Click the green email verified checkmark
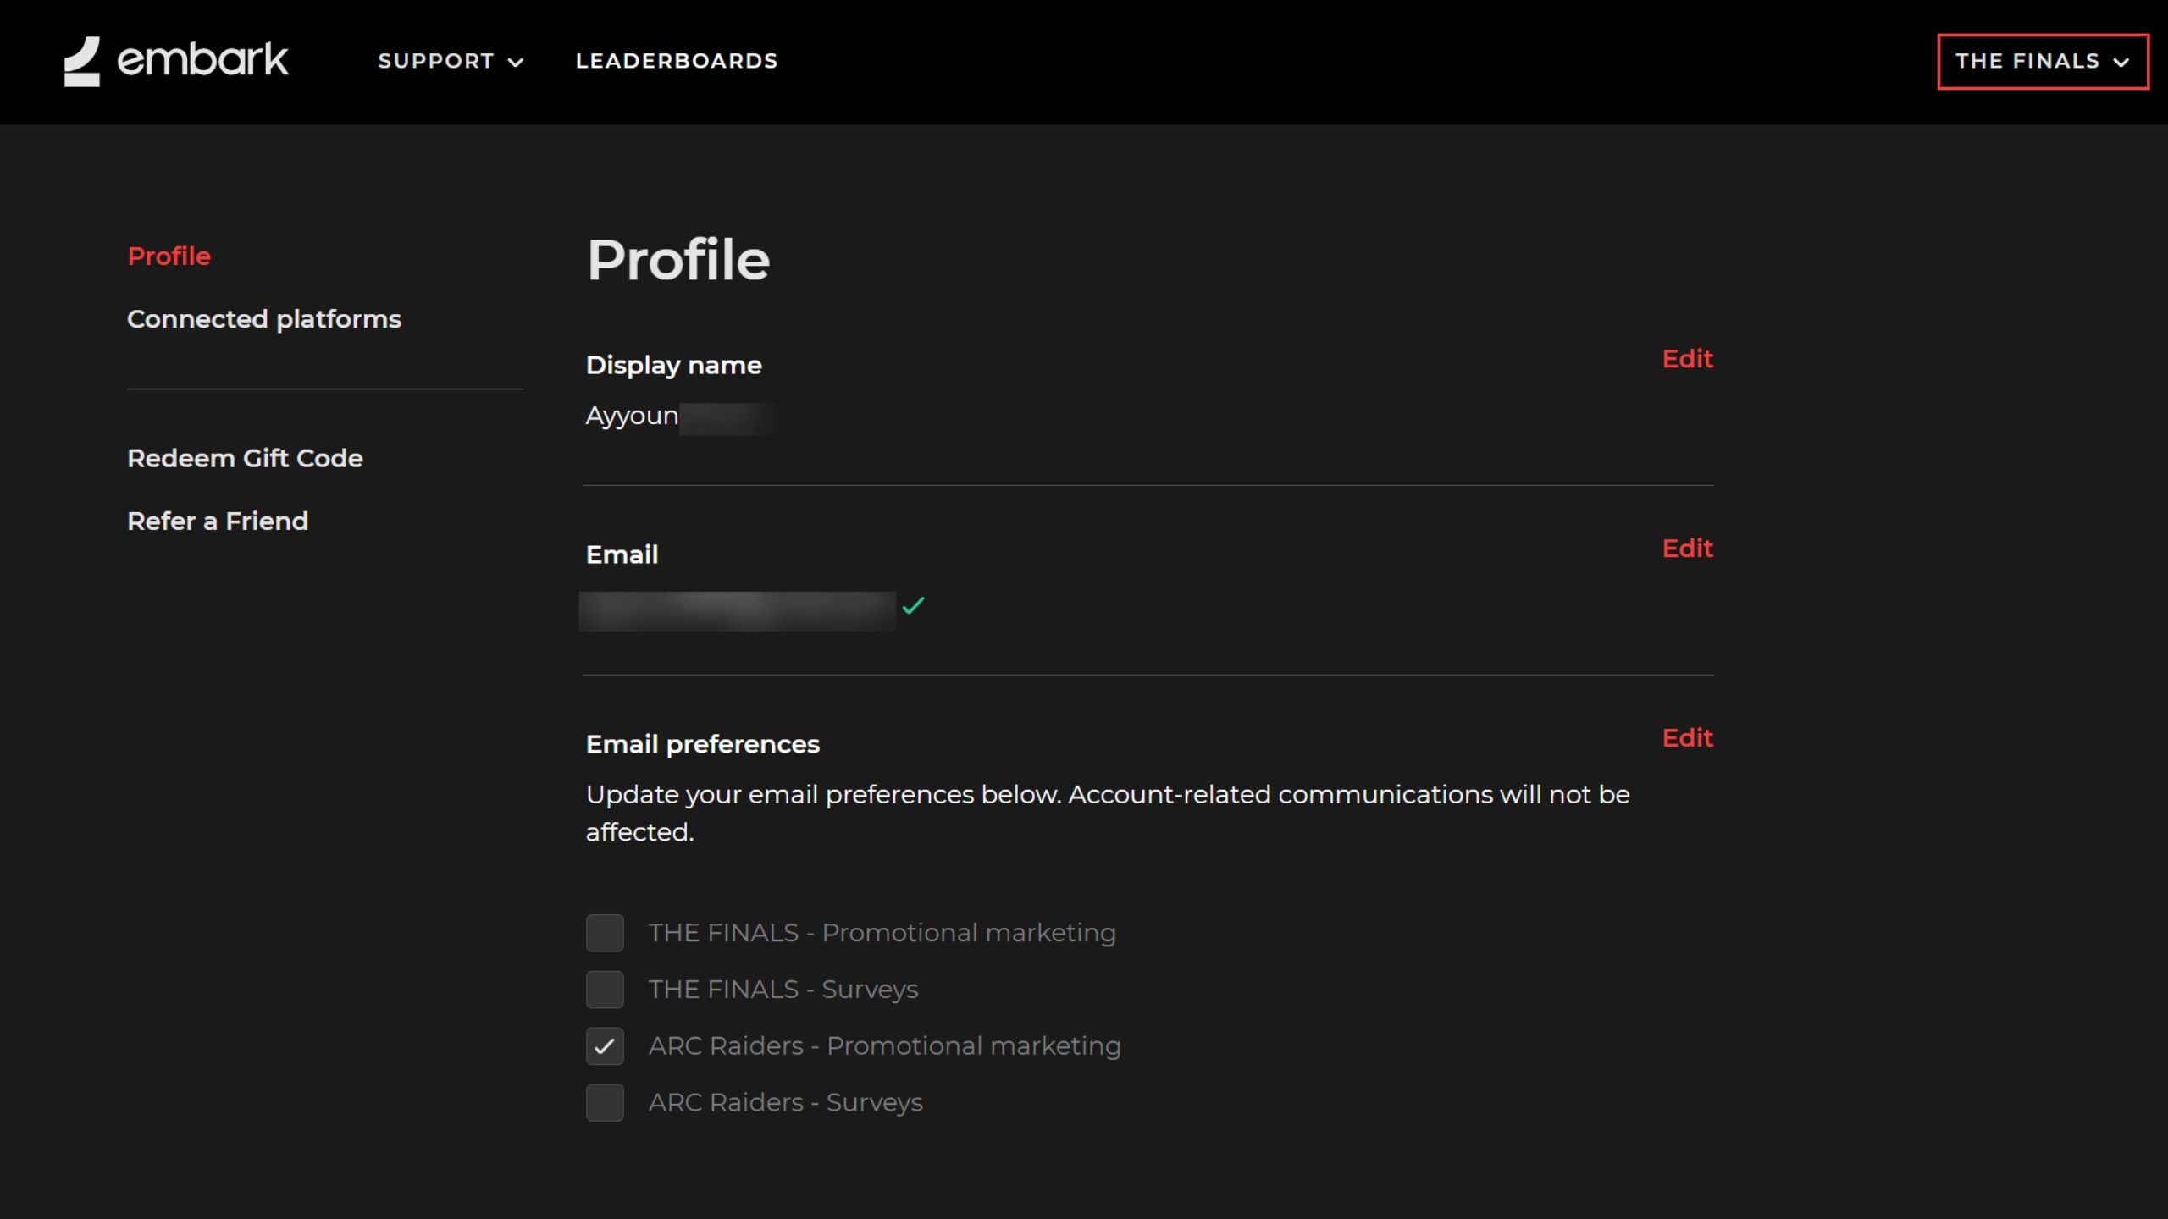 [913, 606]
